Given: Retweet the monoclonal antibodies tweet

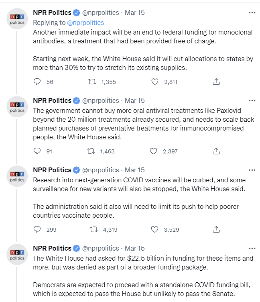Looking at the screenshot, I should tap(92, 82).
